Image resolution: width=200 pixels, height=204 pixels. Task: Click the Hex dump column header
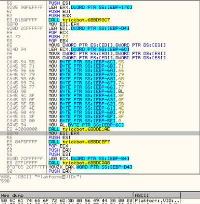click(x=67, y=195)
